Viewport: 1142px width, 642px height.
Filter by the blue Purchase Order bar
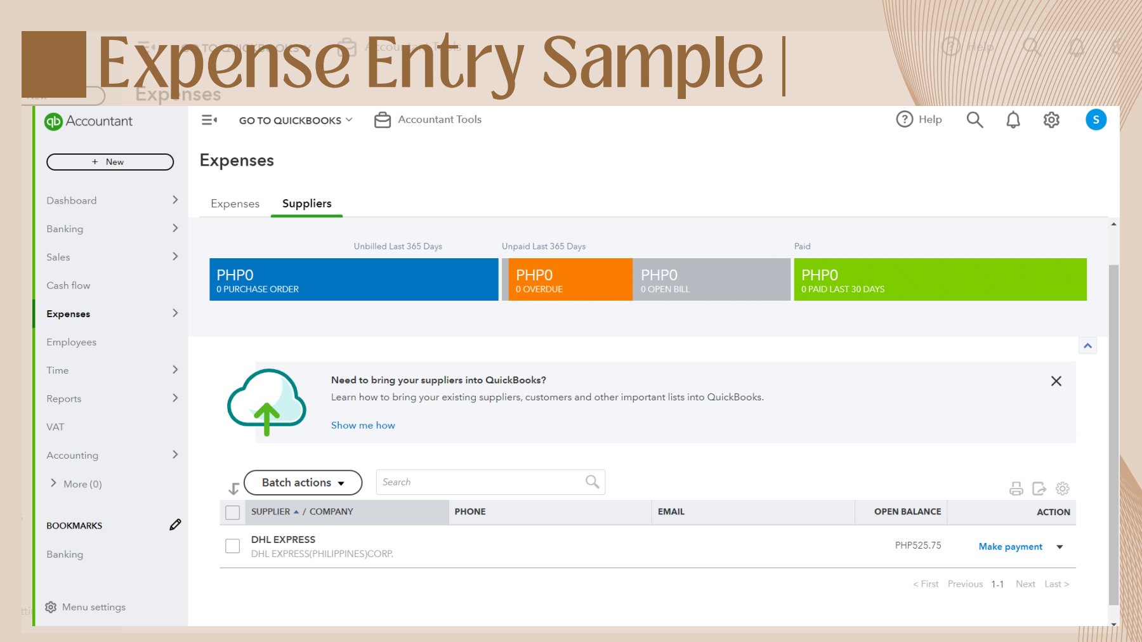(x=353, y=279)
